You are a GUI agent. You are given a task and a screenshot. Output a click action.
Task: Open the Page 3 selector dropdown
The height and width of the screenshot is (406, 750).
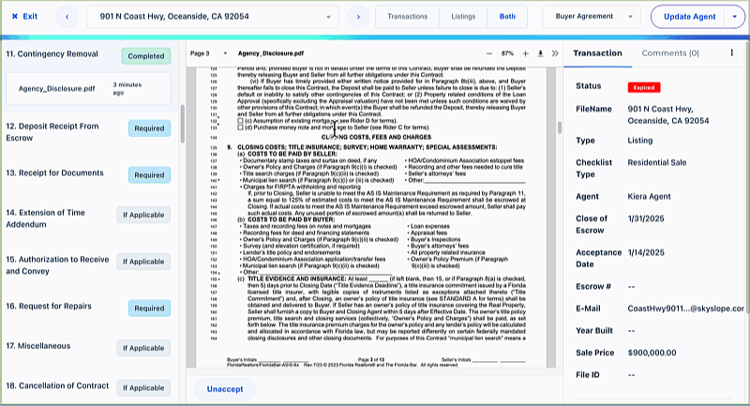tap(208, 53)
